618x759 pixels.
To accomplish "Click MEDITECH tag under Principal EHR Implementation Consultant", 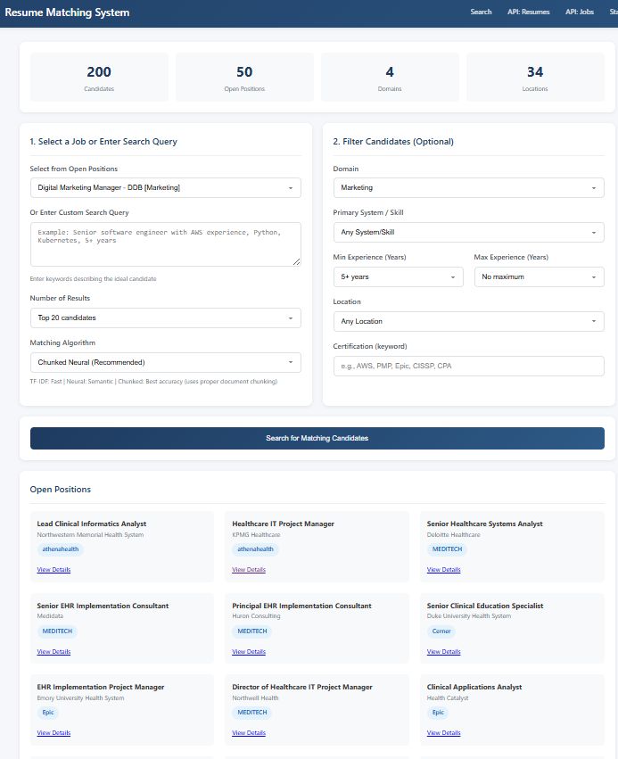I will tap(252, 631).
